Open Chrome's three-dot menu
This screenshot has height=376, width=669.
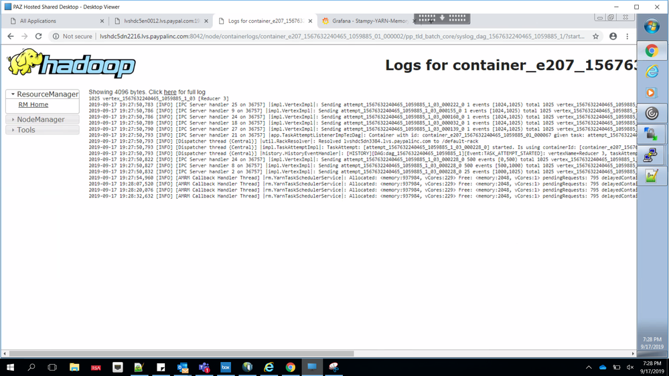[x=627, y=36]
